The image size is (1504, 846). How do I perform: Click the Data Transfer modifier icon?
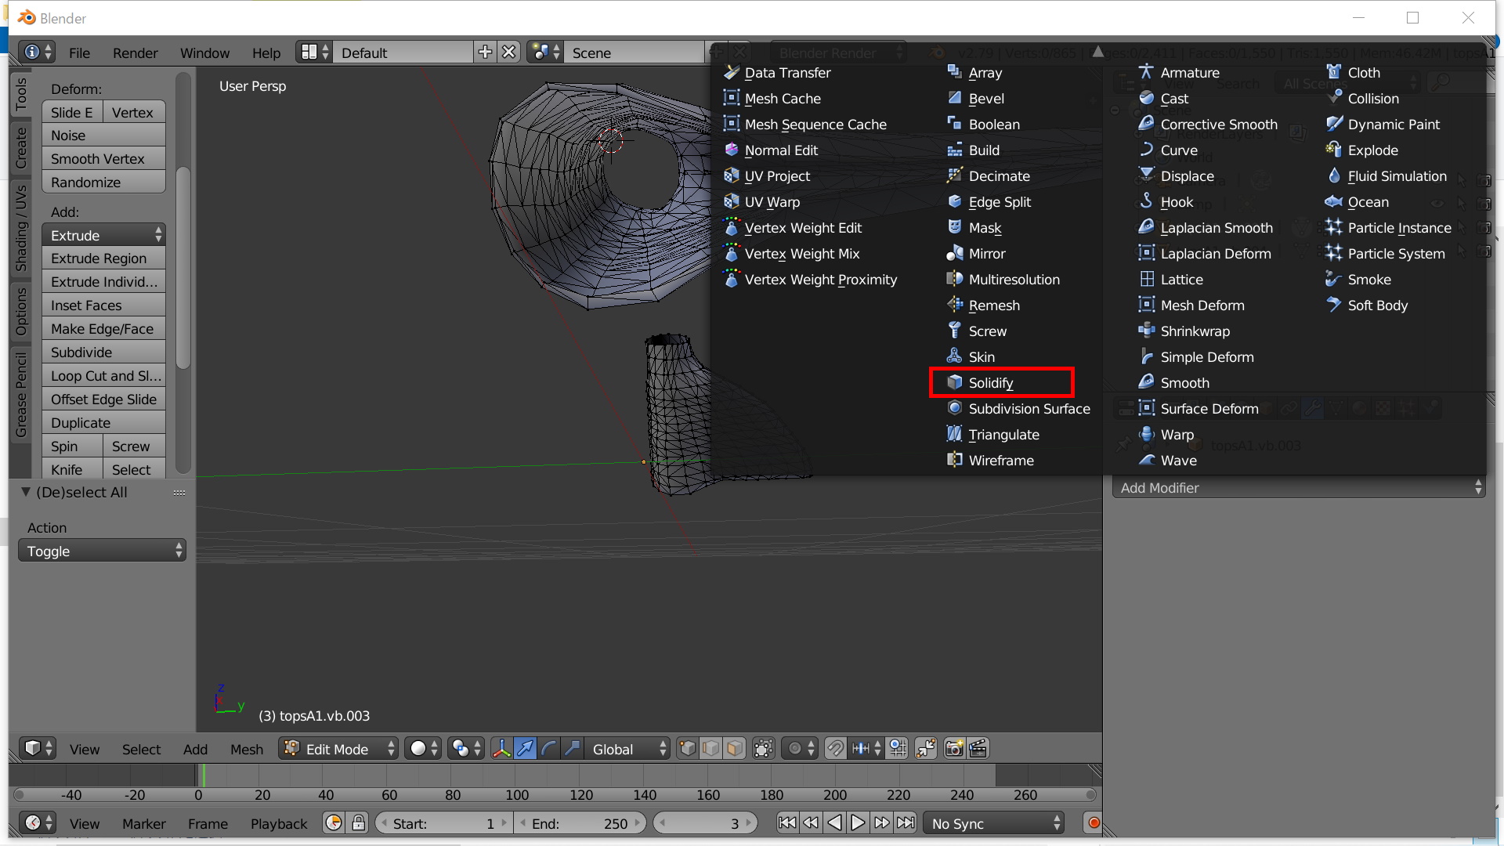[732, 72]
